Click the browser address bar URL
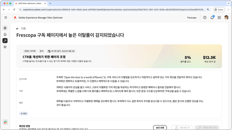 pyautogui.click(x=114, y=10)
